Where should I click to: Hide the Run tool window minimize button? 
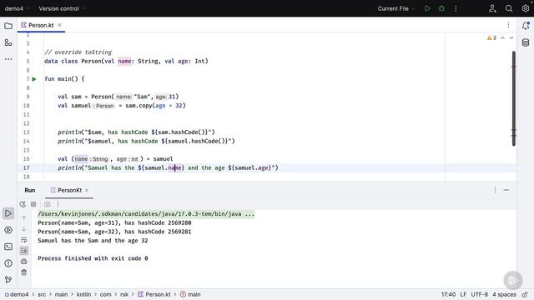coord(506,190)
